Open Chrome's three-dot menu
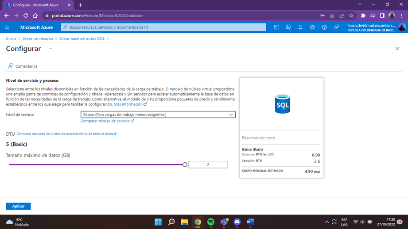This screenshot has width=408, height=229. (401, 15)
